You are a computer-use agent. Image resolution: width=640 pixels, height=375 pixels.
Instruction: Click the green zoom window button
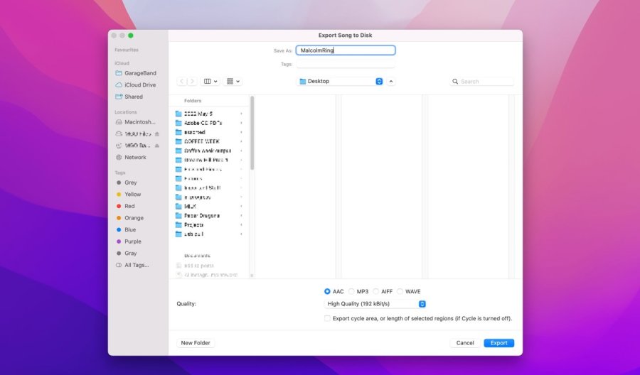[131, 36]
